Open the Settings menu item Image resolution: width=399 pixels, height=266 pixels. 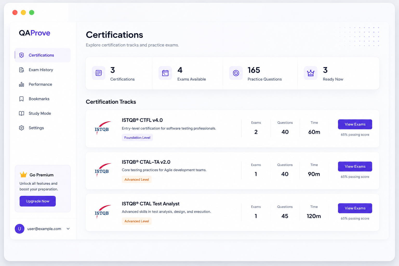point(43,128)
